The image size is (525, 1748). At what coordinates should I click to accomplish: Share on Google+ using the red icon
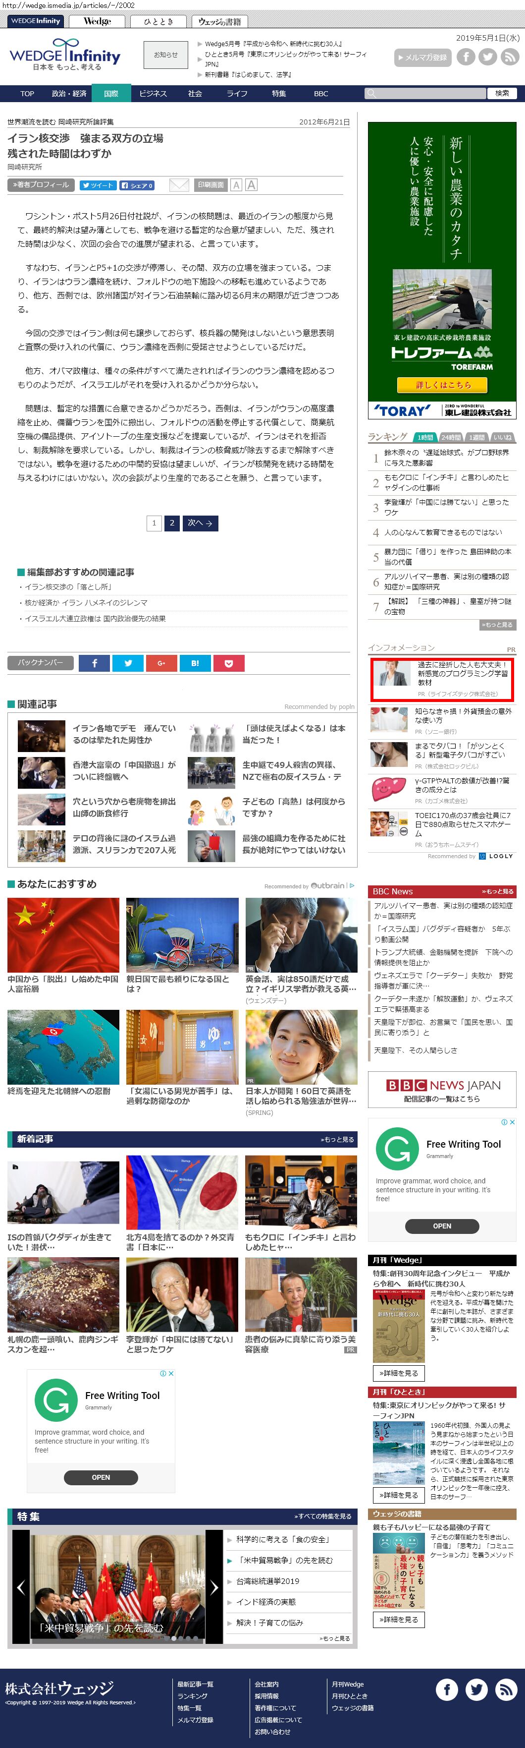pyautogui.click(x=161, y=663)
